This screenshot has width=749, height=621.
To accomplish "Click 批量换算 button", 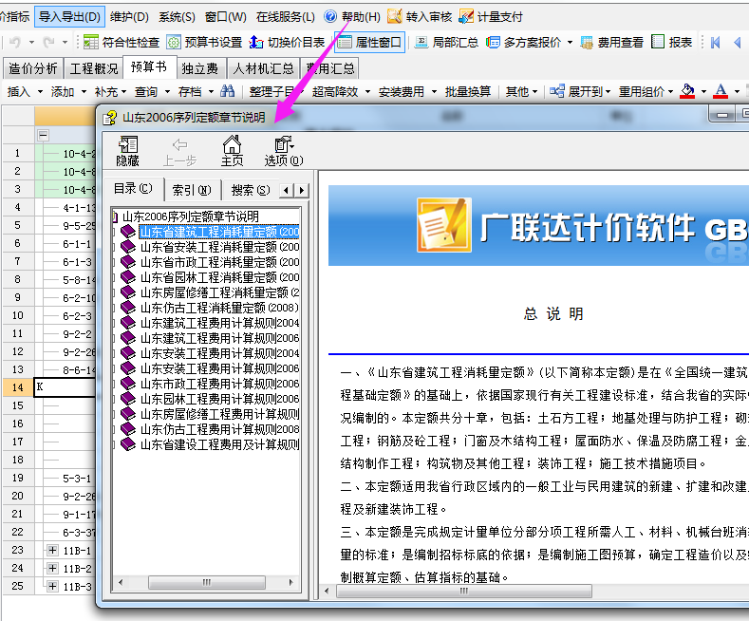I will 468,91.
